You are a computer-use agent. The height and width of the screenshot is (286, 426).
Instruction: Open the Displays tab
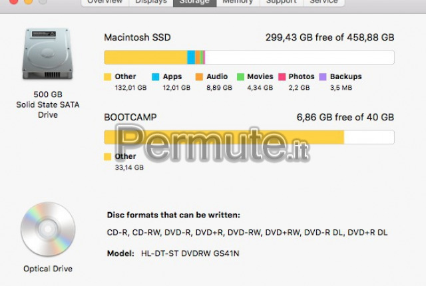[x=151, y=2]
